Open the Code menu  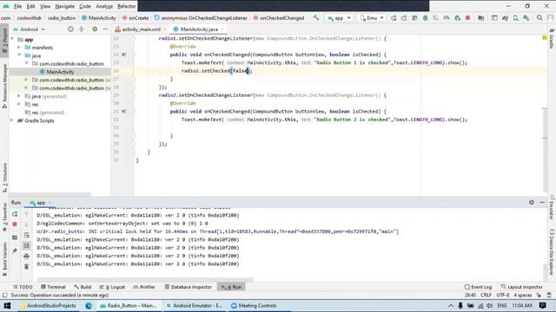(x=85, y=6)
